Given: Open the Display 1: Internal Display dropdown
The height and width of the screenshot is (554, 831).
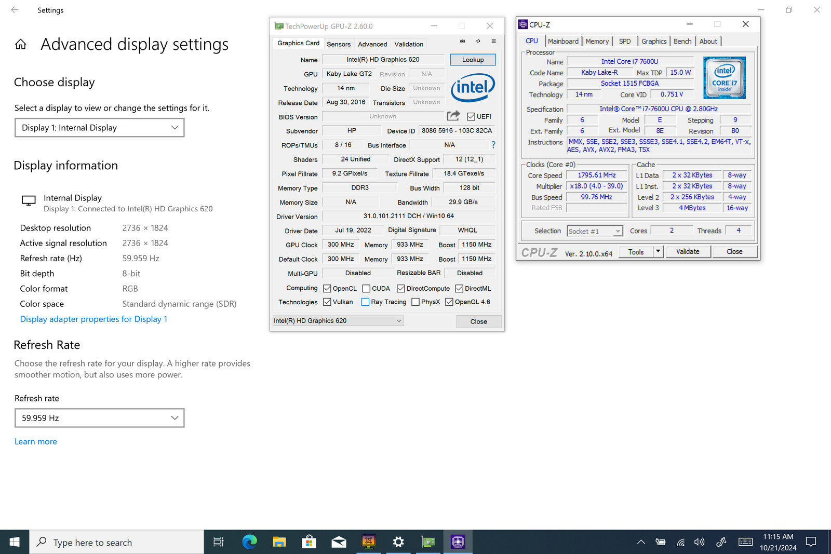Looking at the screenshot, I should pyautogui.click(x=100, y=128).
